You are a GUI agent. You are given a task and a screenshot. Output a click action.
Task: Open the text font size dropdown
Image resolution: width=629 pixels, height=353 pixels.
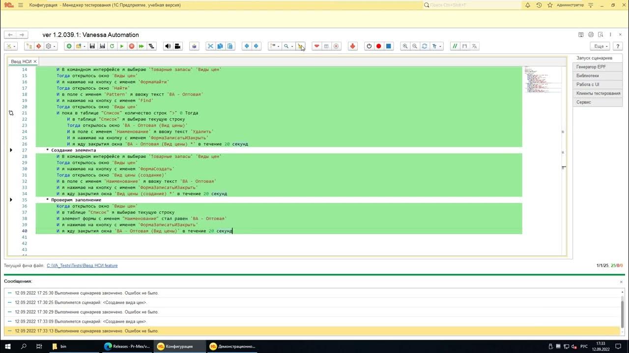436,46
